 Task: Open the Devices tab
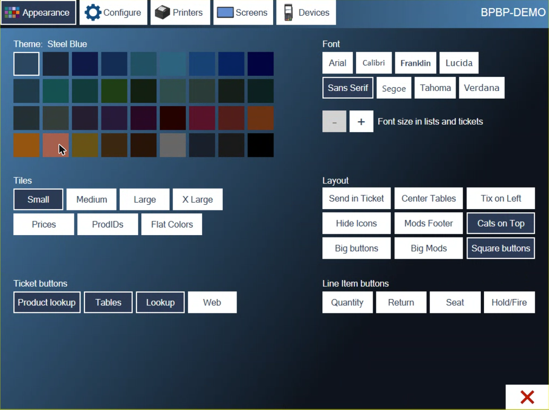coord(306,13)
